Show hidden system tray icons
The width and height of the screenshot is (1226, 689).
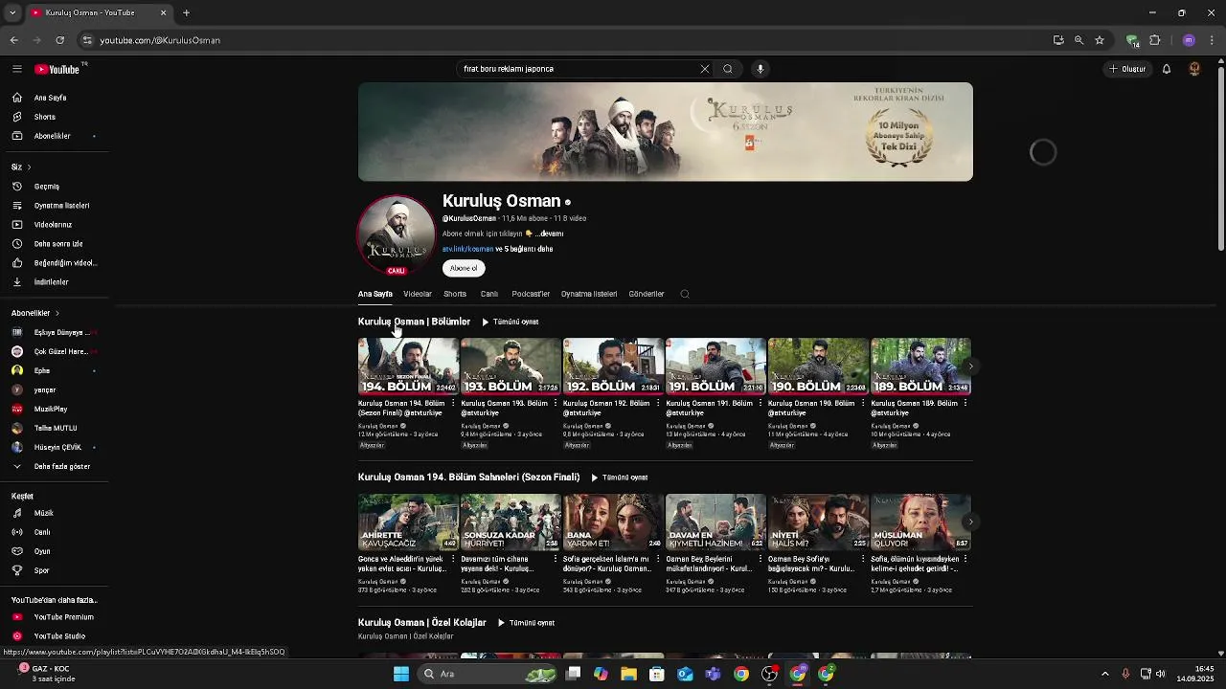click(x=1104, y=674)
